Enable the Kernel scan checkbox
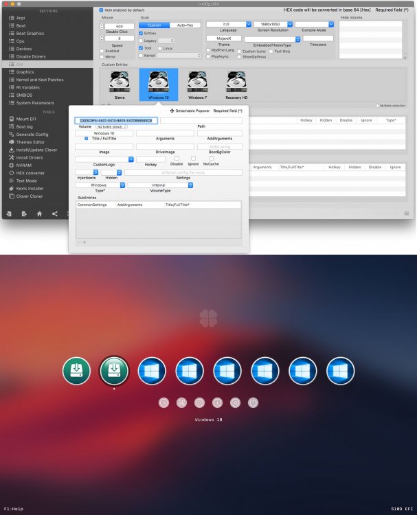 141,56
